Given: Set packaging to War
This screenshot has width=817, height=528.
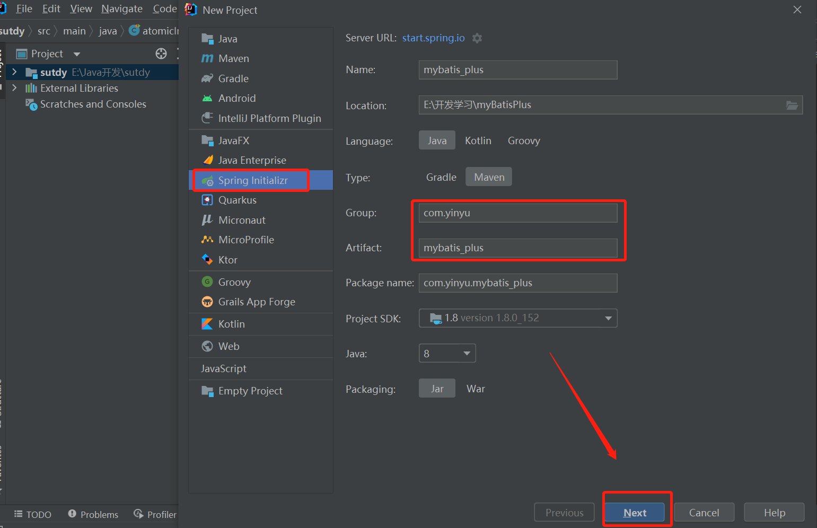Looking at the screenshot, I should coord(476,389).
